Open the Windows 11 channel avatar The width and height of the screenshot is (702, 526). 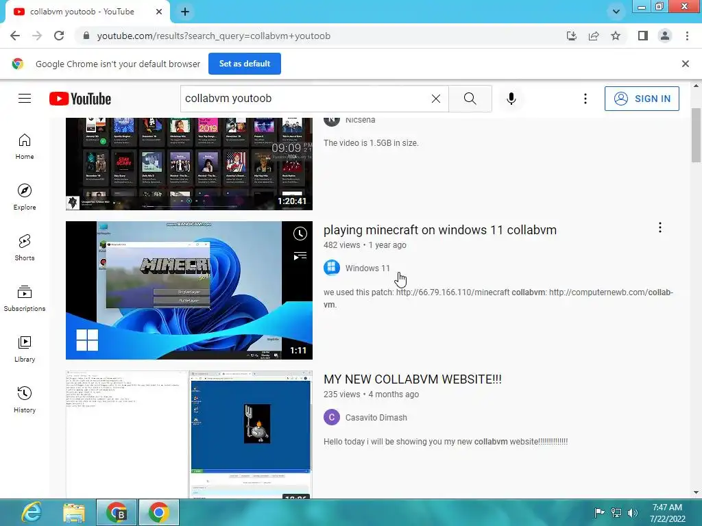click(331, 268)
